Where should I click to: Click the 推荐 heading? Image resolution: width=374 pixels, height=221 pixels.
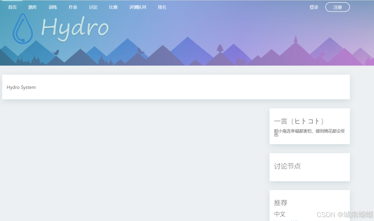(281, 203)
